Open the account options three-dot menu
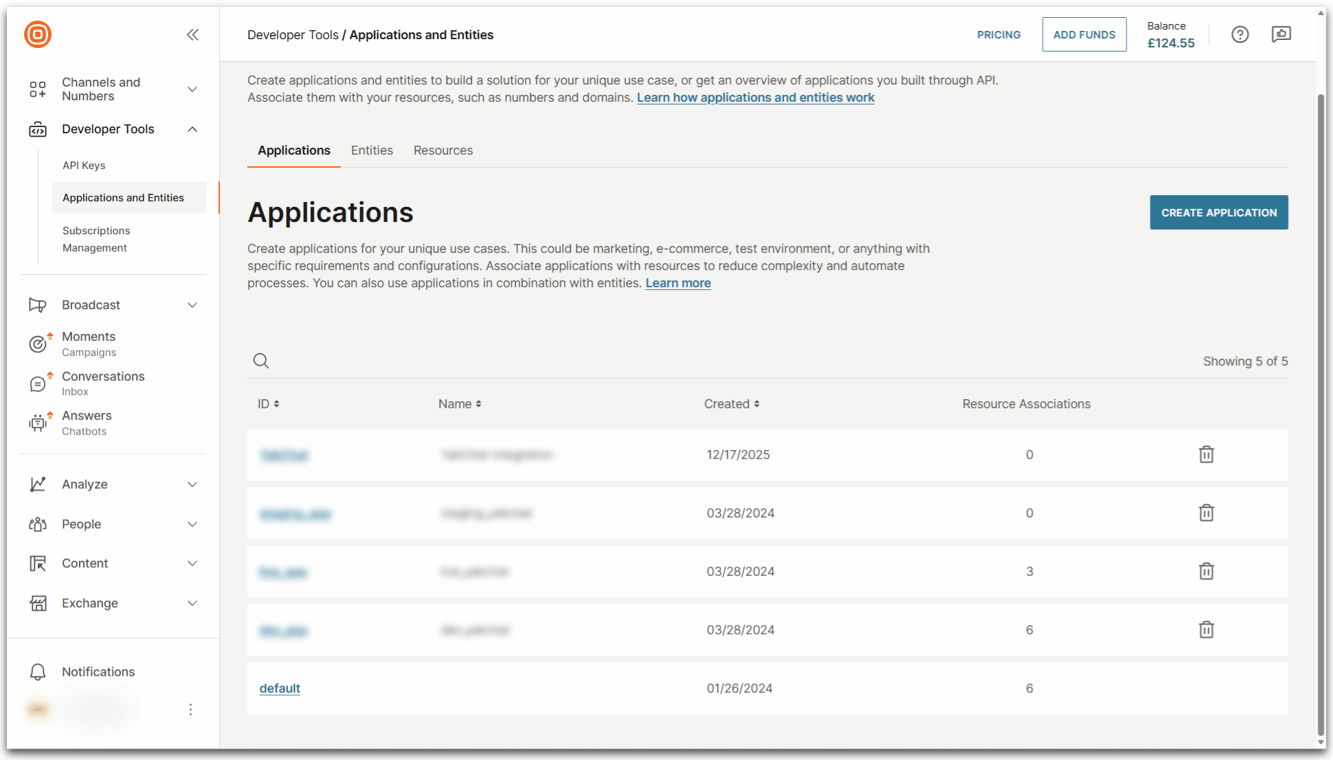 190,709
